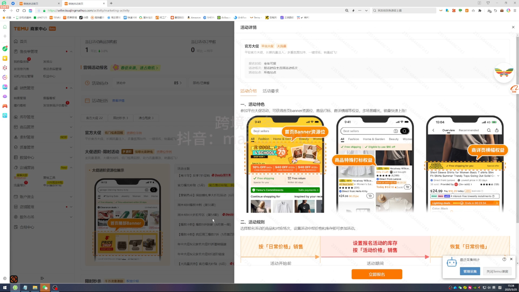Click the 立即报名 signup button
This screenshot has width=519, height=292.
coord(377,274)
